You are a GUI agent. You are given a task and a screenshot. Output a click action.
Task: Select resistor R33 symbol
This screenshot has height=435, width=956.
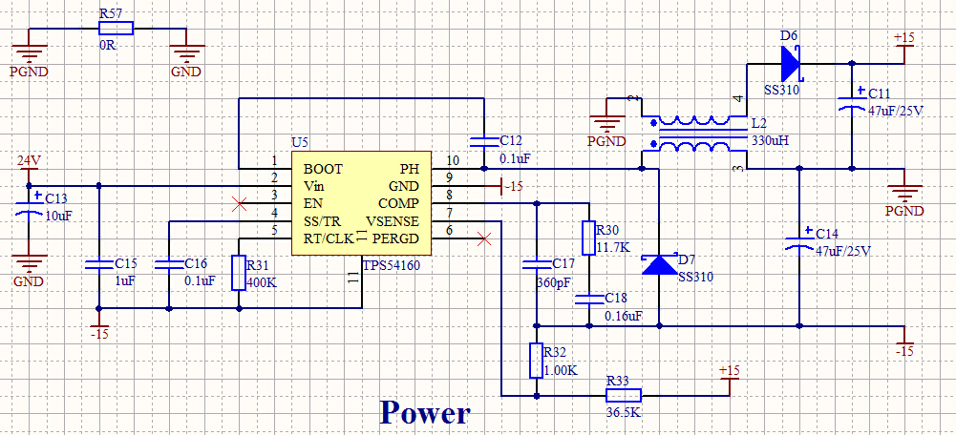pyautogui.click(x=624, y=396)
